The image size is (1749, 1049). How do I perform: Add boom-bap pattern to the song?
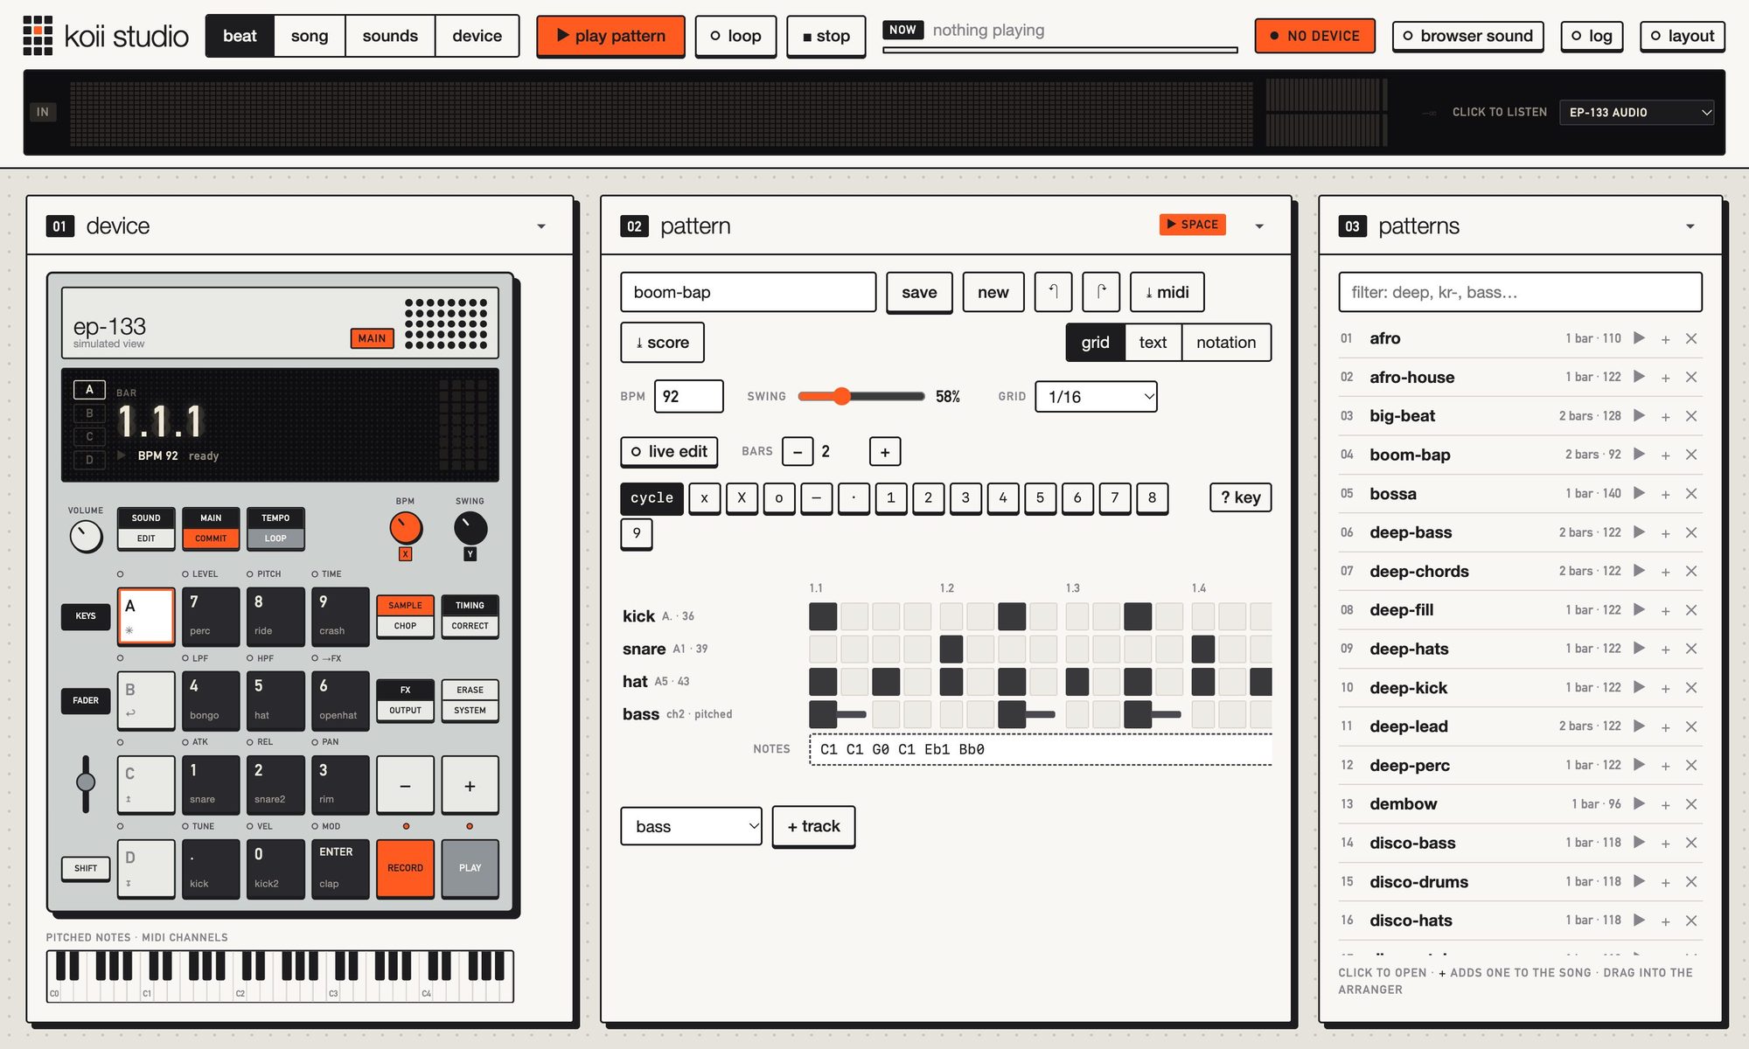pos(1665,455)
